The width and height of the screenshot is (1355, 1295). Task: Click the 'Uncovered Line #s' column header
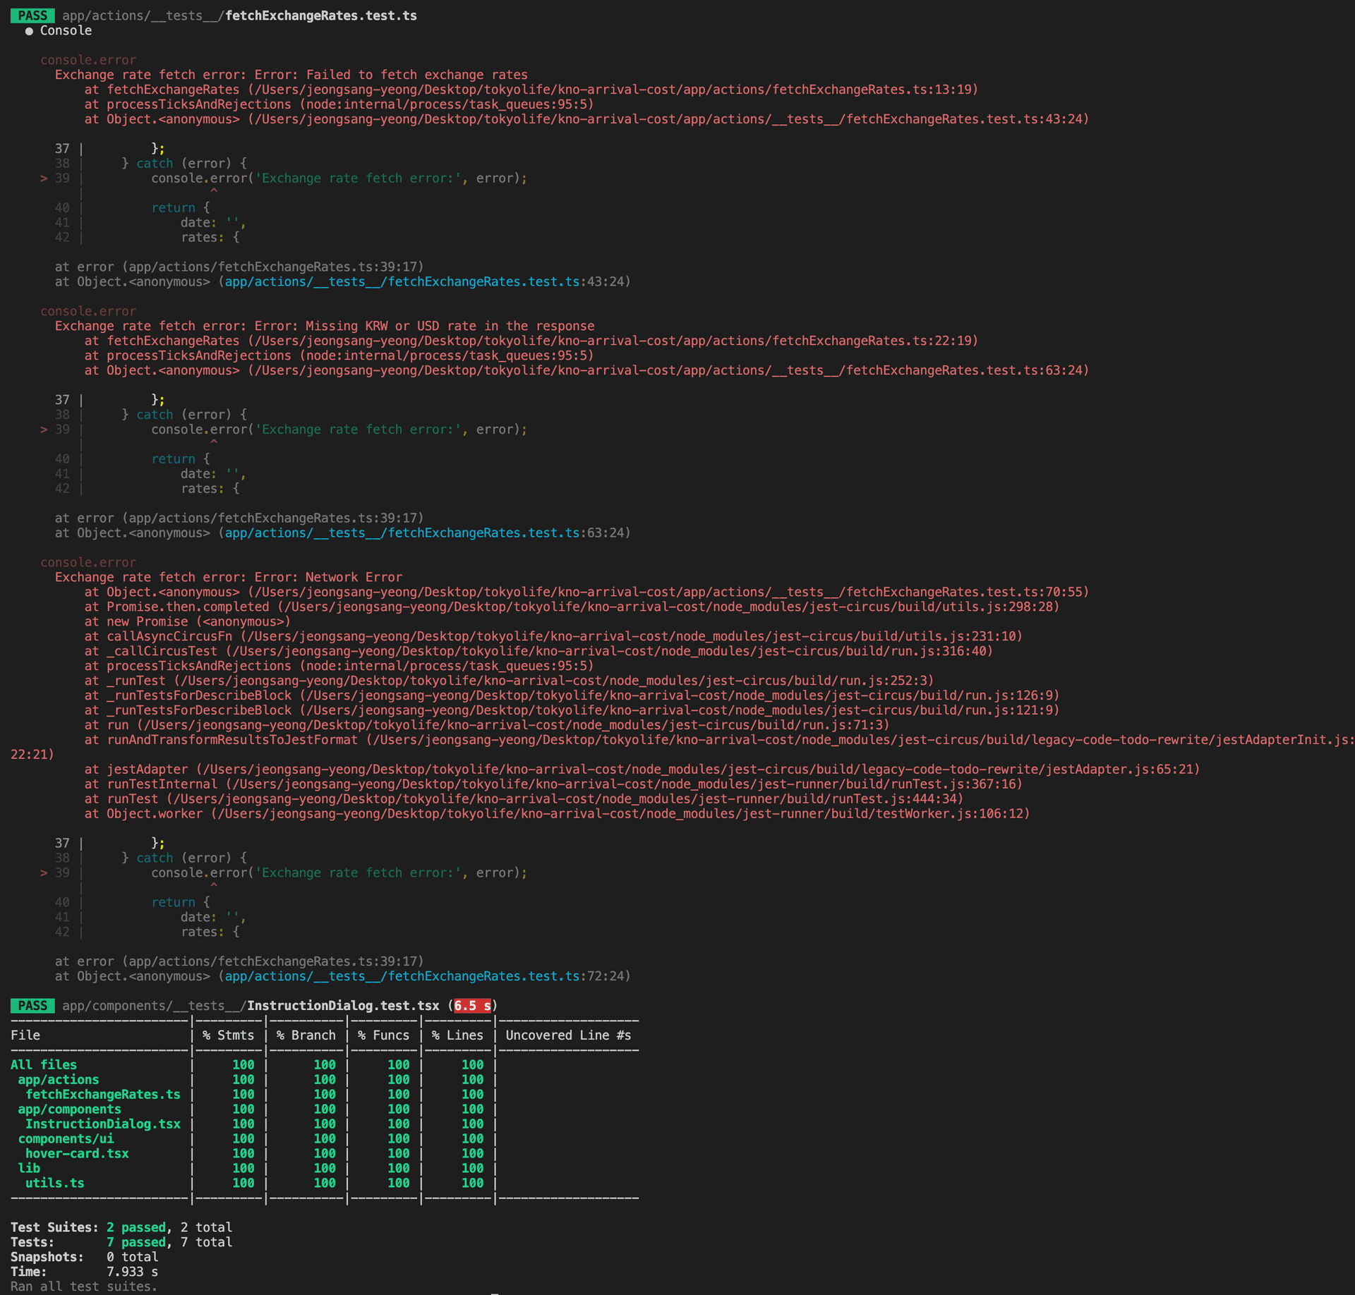567,1035
